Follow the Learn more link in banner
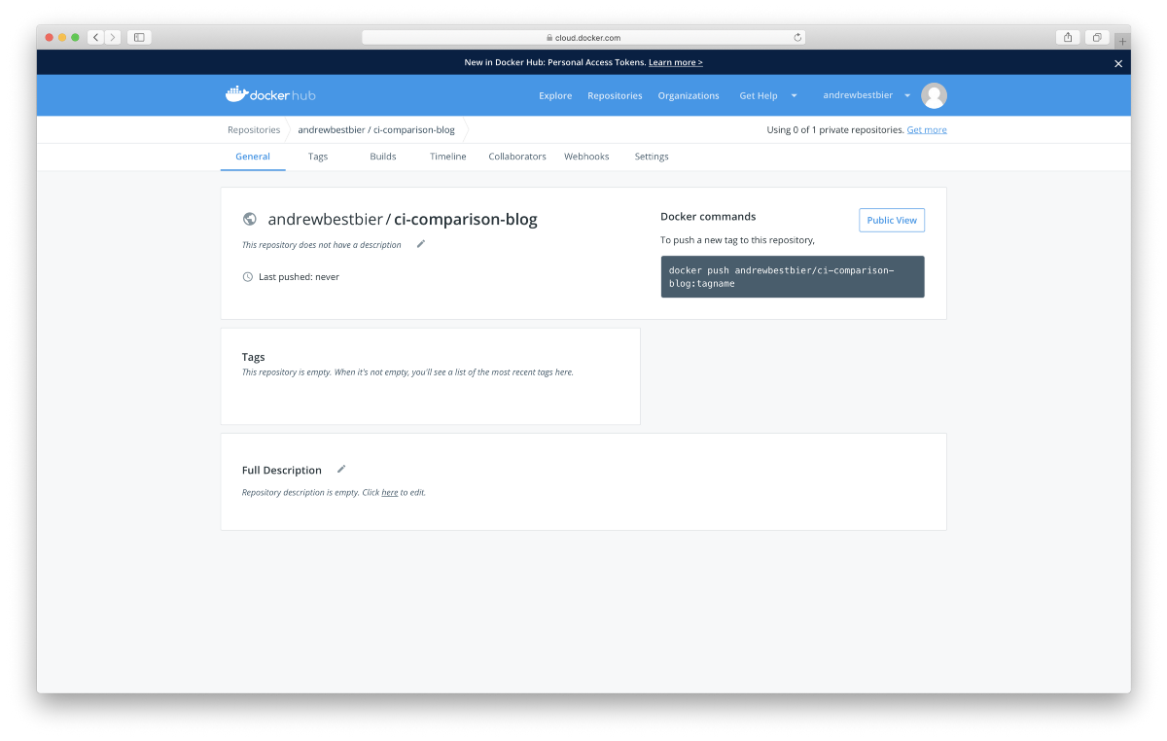This screenshot has height=741, width=1167. (x=676, y=62)
